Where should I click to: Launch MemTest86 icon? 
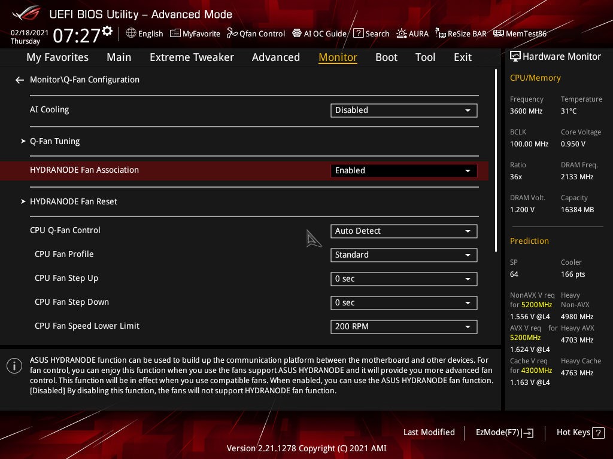tap(499, 33)
